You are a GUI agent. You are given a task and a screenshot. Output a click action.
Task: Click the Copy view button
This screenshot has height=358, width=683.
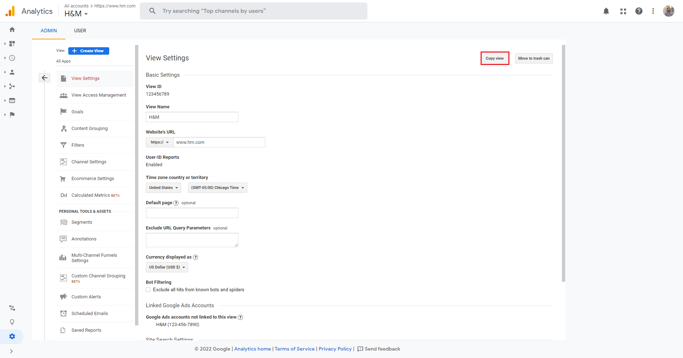point(494,58)
